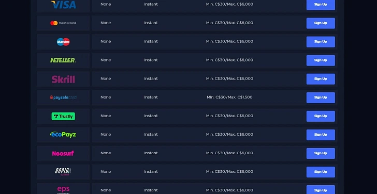This screenshot has height=194, width=377.
Task: Click the paysafecard logo
Action: [x=63, y=98]
